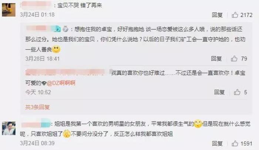Expand 共3条回复 thread link
The width and height of the screenshot is (259, 150).
37,107
